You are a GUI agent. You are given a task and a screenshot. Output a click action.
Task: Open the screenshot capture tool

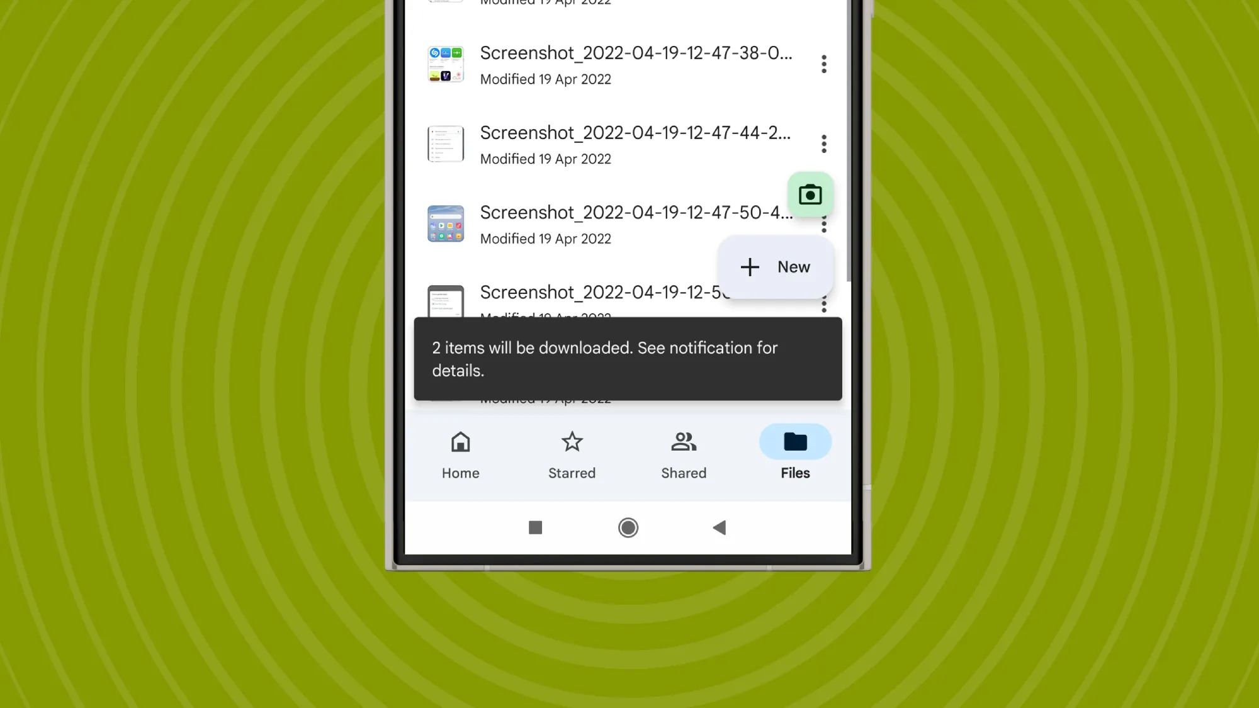[x=810, y=194]
